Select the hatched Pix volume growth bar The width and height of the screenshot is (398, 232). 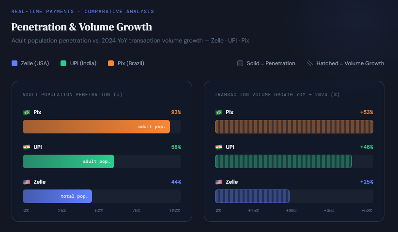(294, 127)
